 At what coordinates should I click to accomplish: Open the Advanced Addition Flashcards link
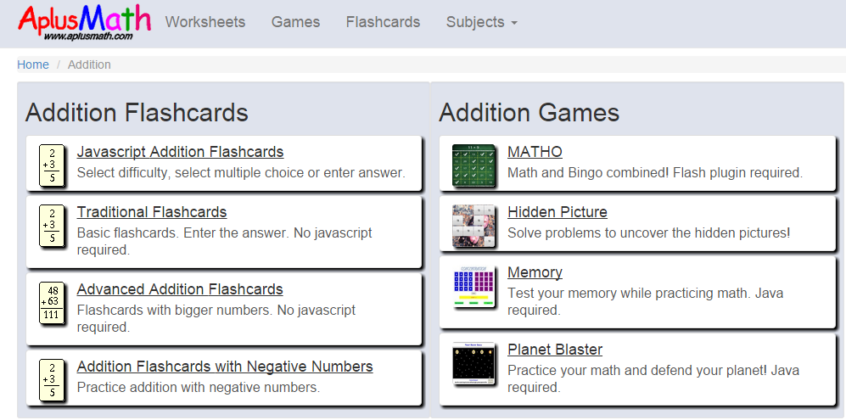[x=180, y=289]
